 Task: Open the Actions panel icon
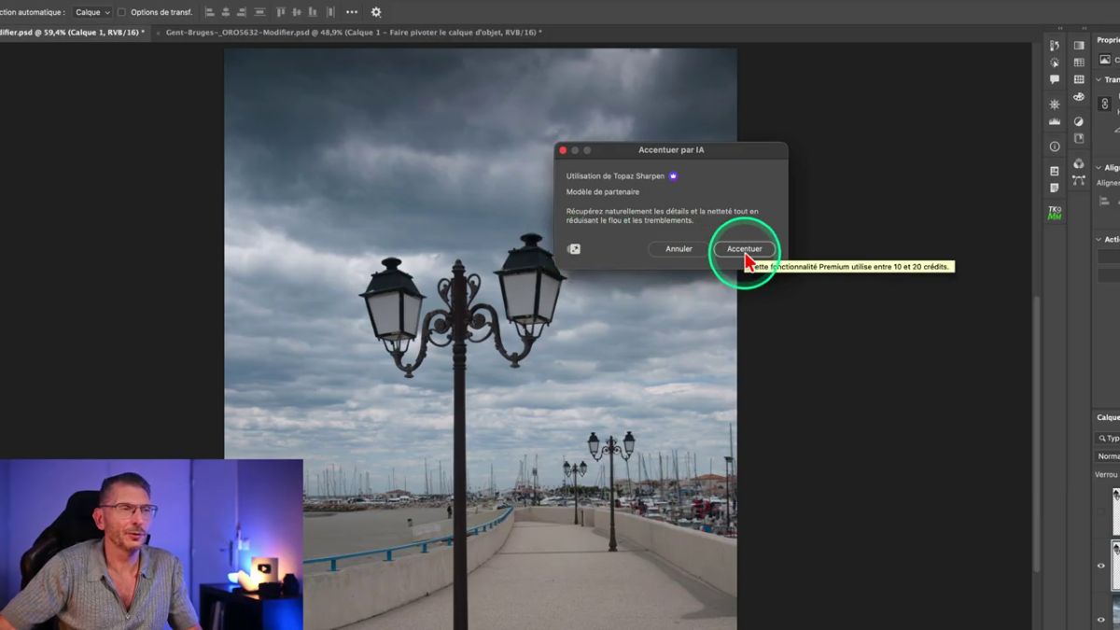(x=1055, y=63)
